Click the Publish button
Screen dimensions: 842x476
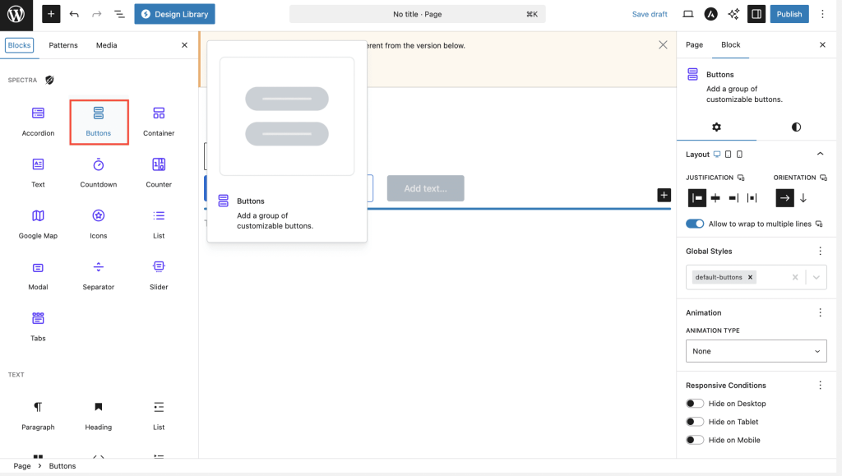coord(789,14)
